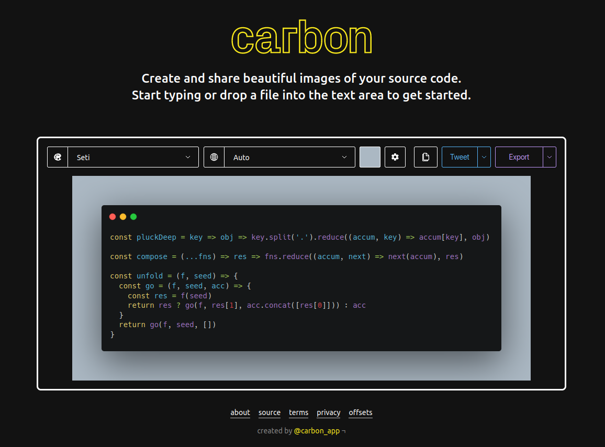Open the privacy link
605x447 pixels.
pos(328,412)
